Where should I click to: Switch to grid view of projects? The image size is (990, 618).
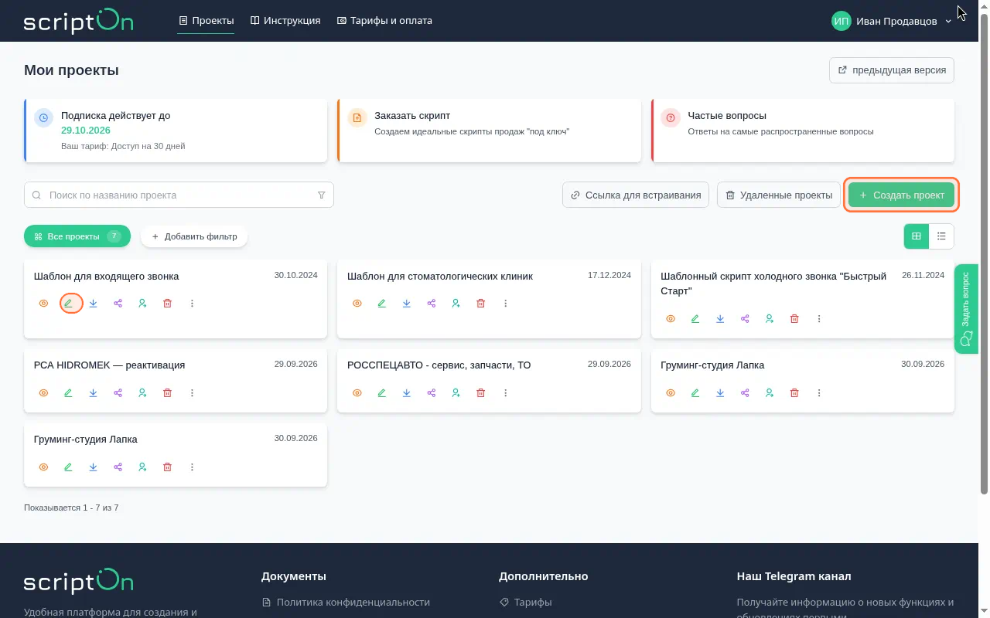click(x=917, y=236)
